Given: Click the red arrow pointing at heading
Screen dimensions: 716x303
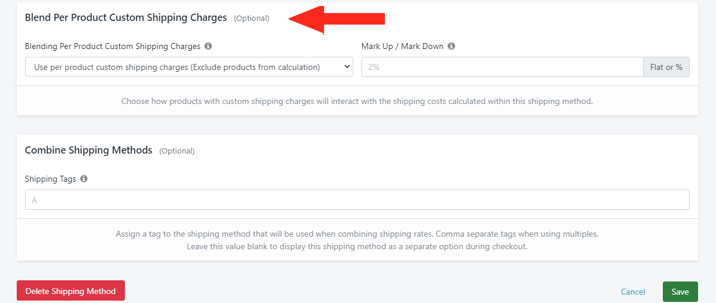Looking at the screenshot, I should (337, 19).
